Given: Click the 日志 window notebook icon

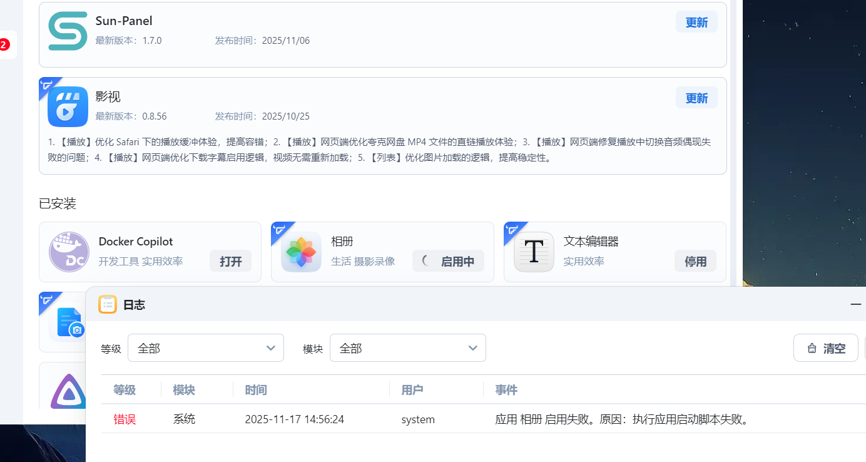Looking at the screenshot, I should [108, 304].
